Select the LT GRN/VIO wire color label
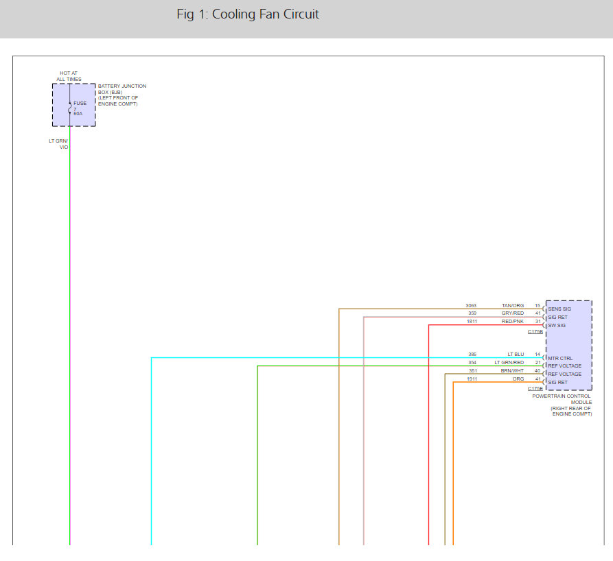 (x=58, y=144)
